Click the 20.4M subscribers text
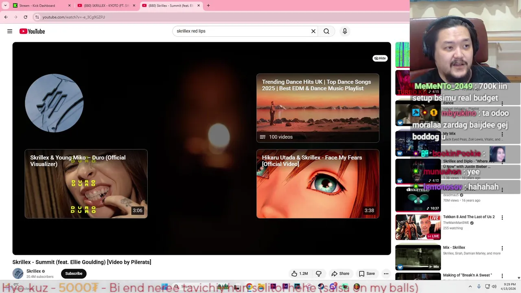The height and width of the screenshot is (293, 521). [40, 277]
